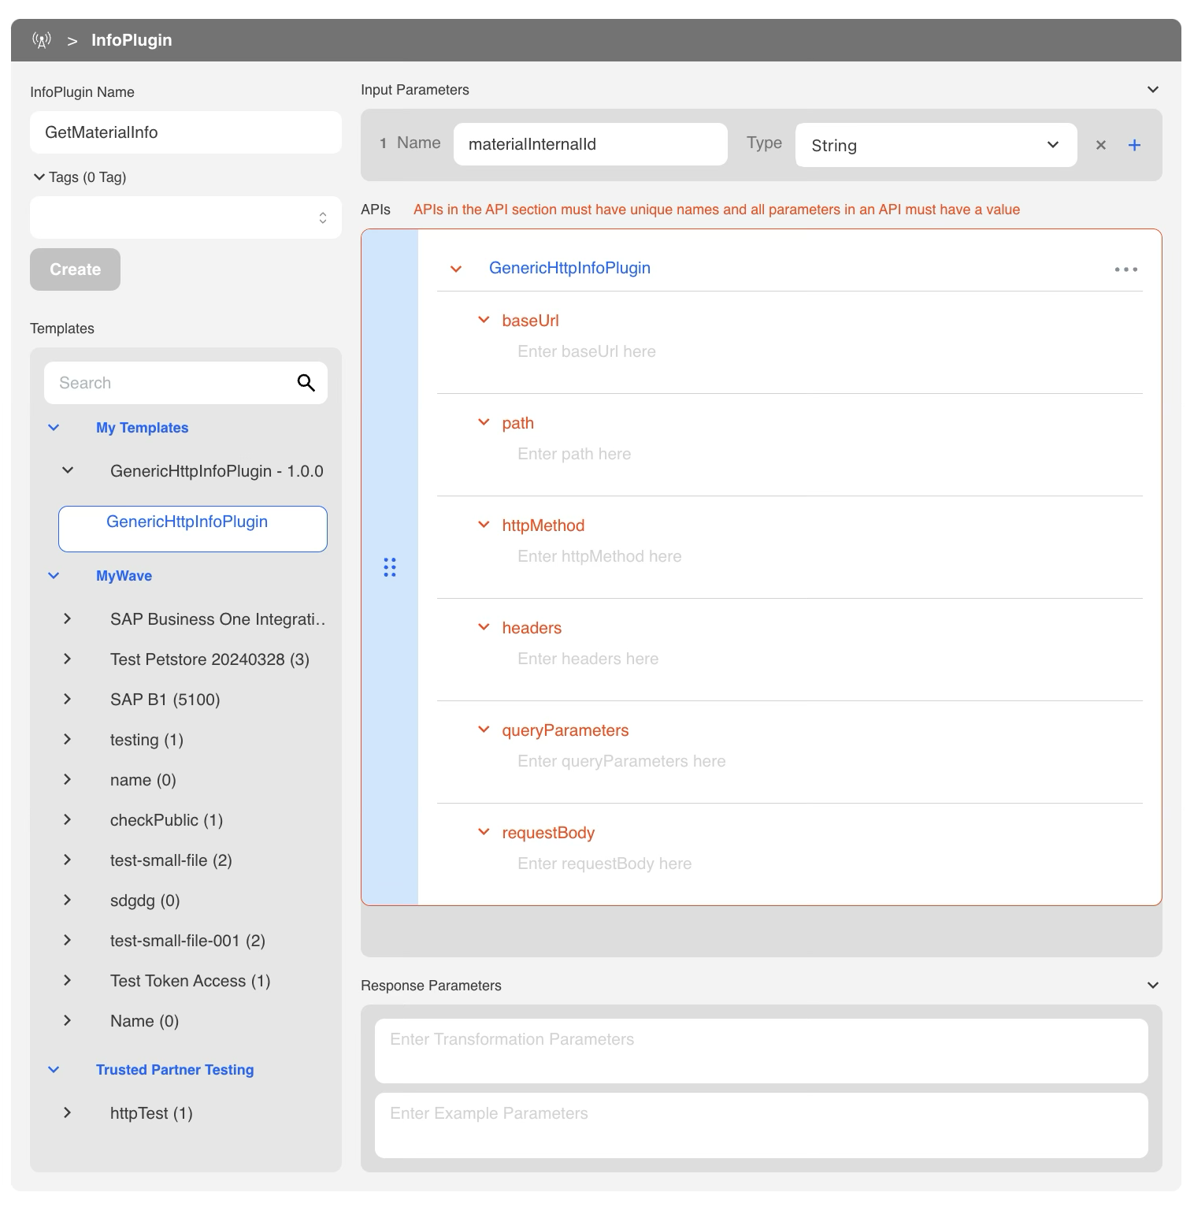Collapse the baseUrl parameter

click(x=484, y=320)
